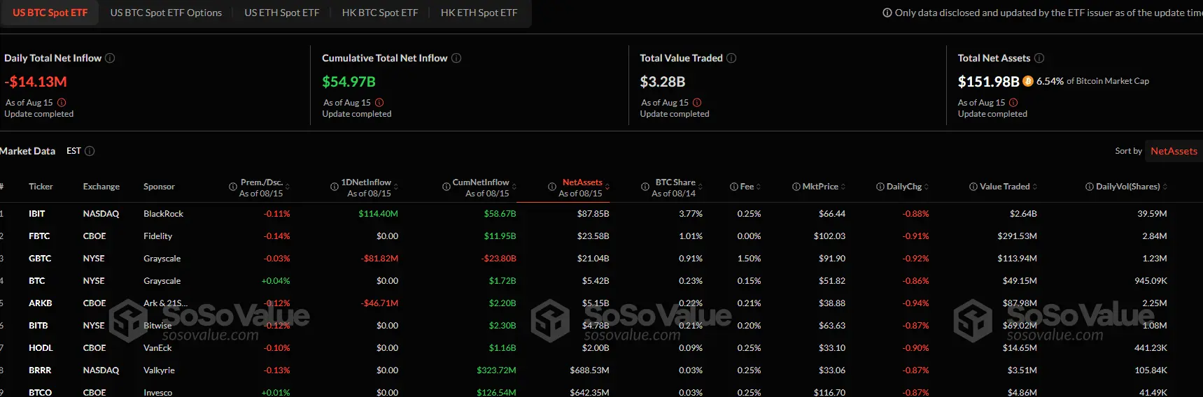Click the $151.98B total net assets figure
1203x397 pixels.
pos(988,82)
